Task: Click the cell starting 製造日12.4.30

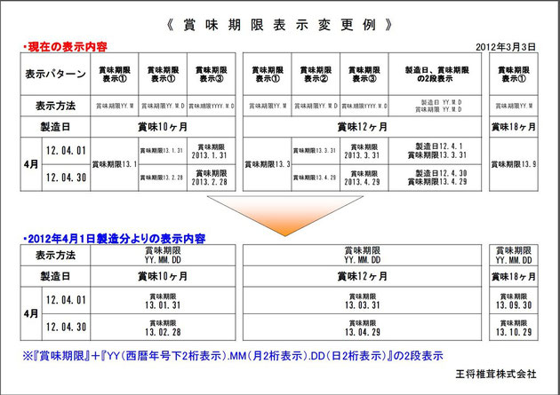Action: pyautogui.click(x=436, y=178)
